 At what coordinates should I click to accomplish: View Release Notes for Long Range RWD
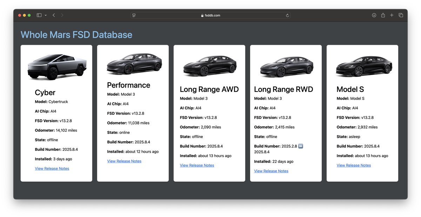click(x=271, y=171)
